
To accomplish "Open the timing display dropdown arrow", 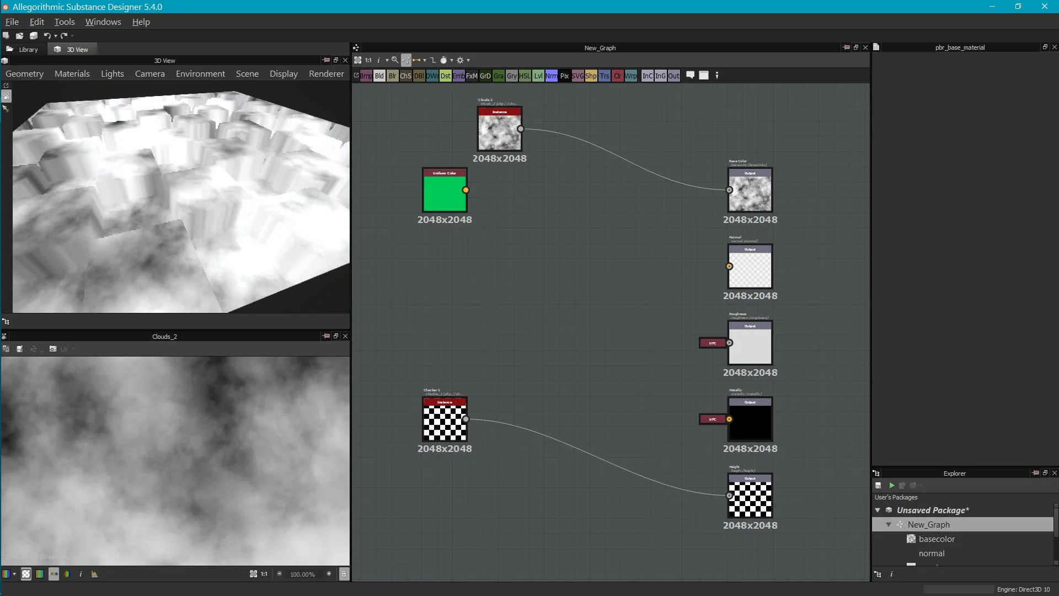I will (x=452, y=60).
